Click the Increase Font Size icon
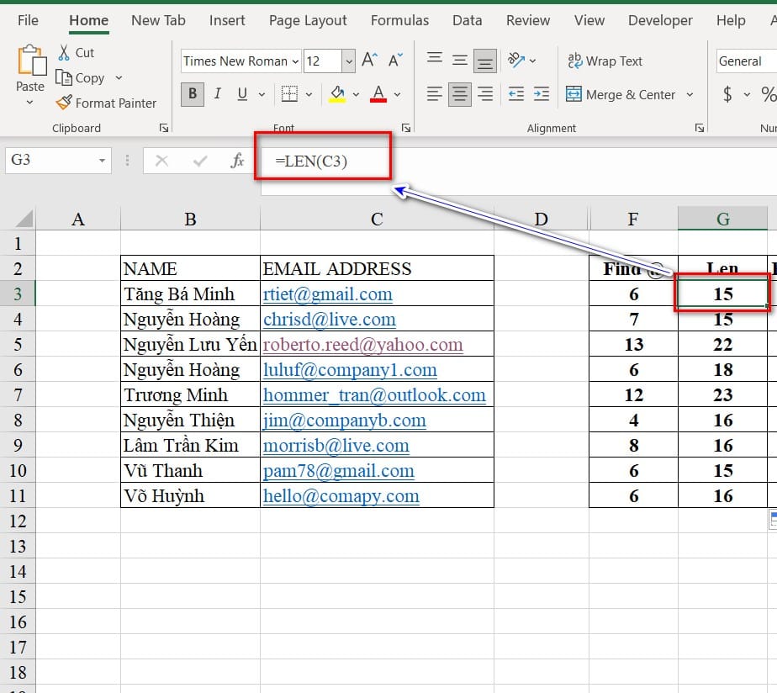Image resolution: width=777 pixels, height=693 pixels. tap(369, 61)
